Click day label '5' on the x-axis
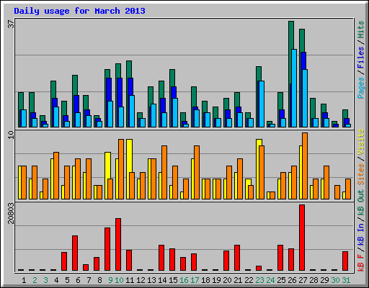This screenshot has height=288, width=369. [67, 280]
